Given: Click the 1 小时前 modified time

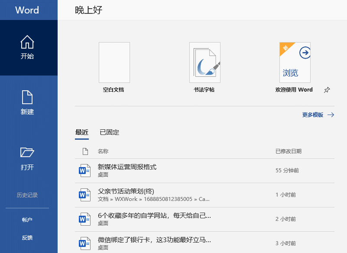Looking at the screenshot, I should pyautogui.click(x=285, y=195).
